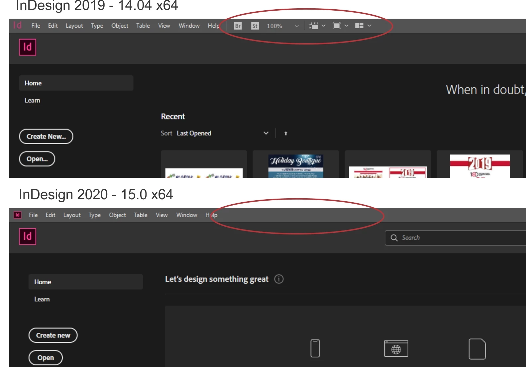Select Home tab in InDesign 2020 sidebar
Viewport: 526px width, 367px height.
(86, 282)
